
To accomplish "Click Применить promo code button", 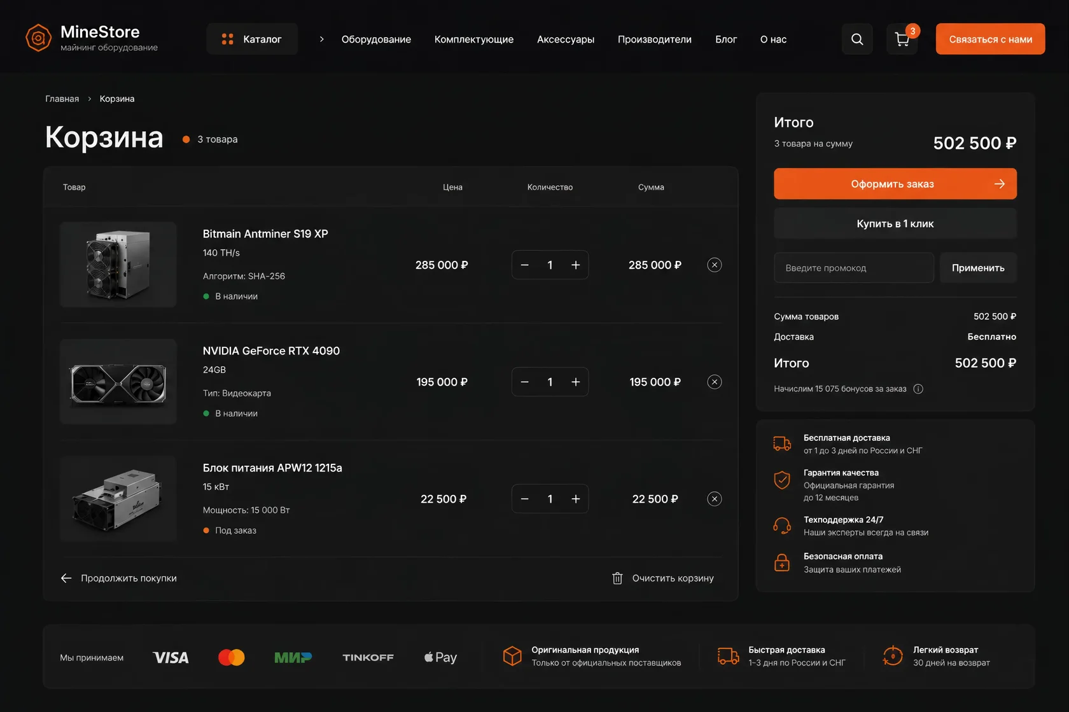I will [978, 268].
